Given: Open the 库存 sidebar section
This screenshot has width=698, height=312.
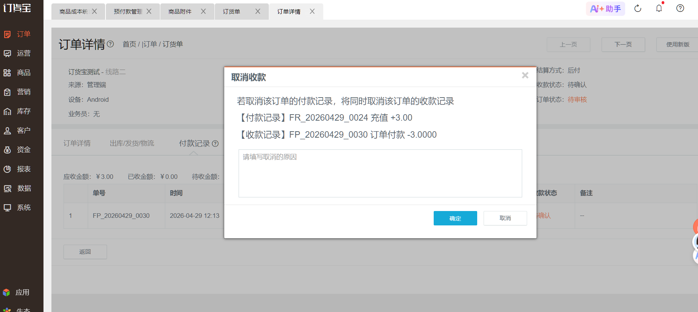Looking at the screenshot, I should coord(17,111).
